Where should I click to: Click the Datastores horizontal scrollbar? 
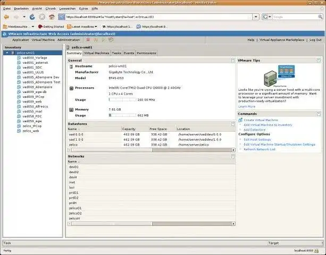(x=152, y=150)
